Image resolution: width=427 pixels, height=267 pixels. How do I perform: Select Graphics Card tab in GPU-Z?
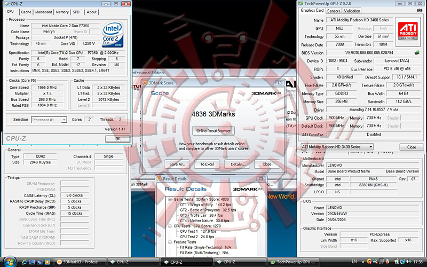click(x=312, y=10)
